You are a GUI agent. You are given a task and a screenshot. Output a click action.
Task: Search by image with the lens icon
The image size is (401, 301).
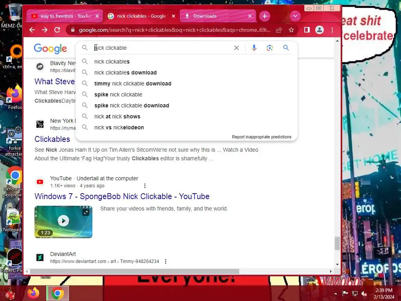coord(269,48)
